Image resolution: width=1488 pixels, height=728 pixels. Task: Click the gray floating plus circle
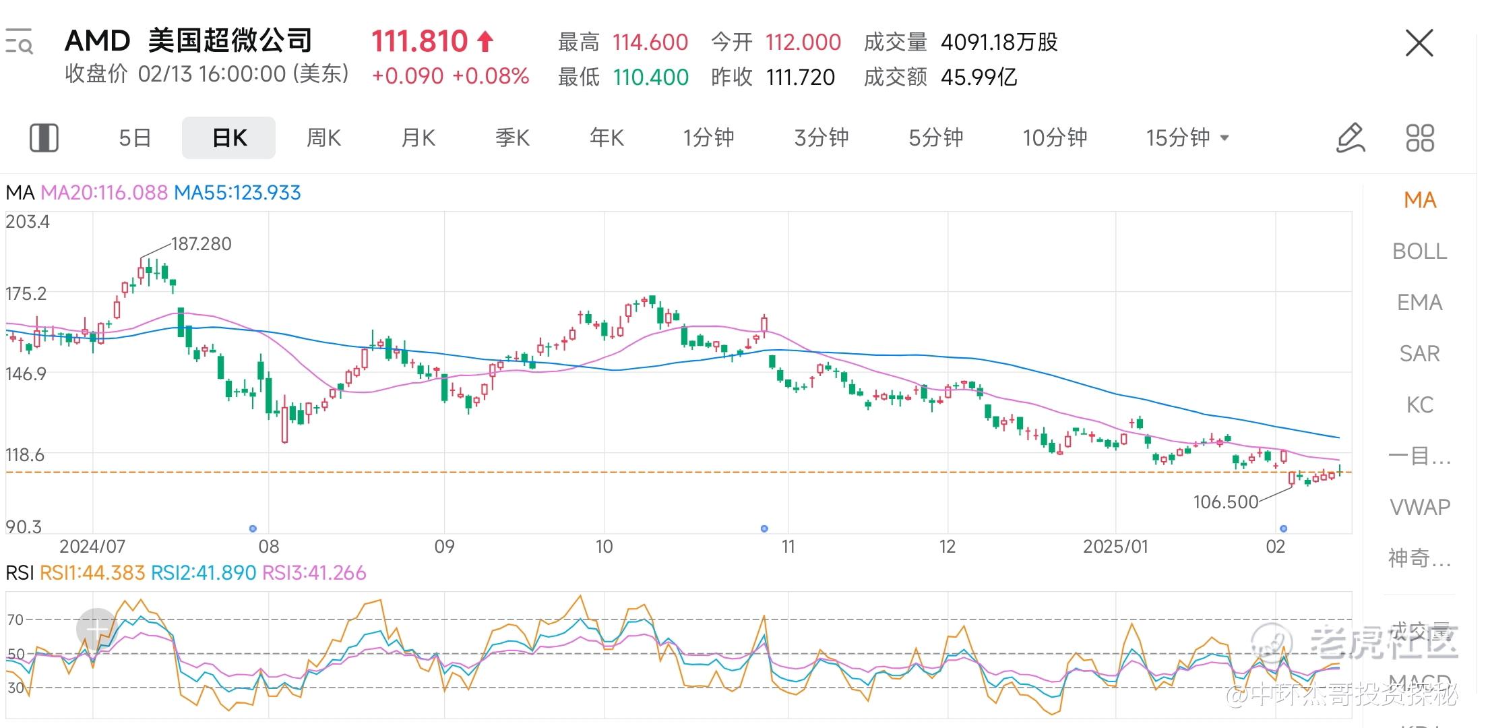pos(97,629)
